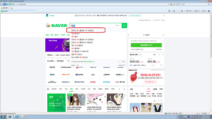Click the green NAVER 로그인 button
Image resolution: width=212 pixels, height=119 pixels.
[x=146, y=45]
